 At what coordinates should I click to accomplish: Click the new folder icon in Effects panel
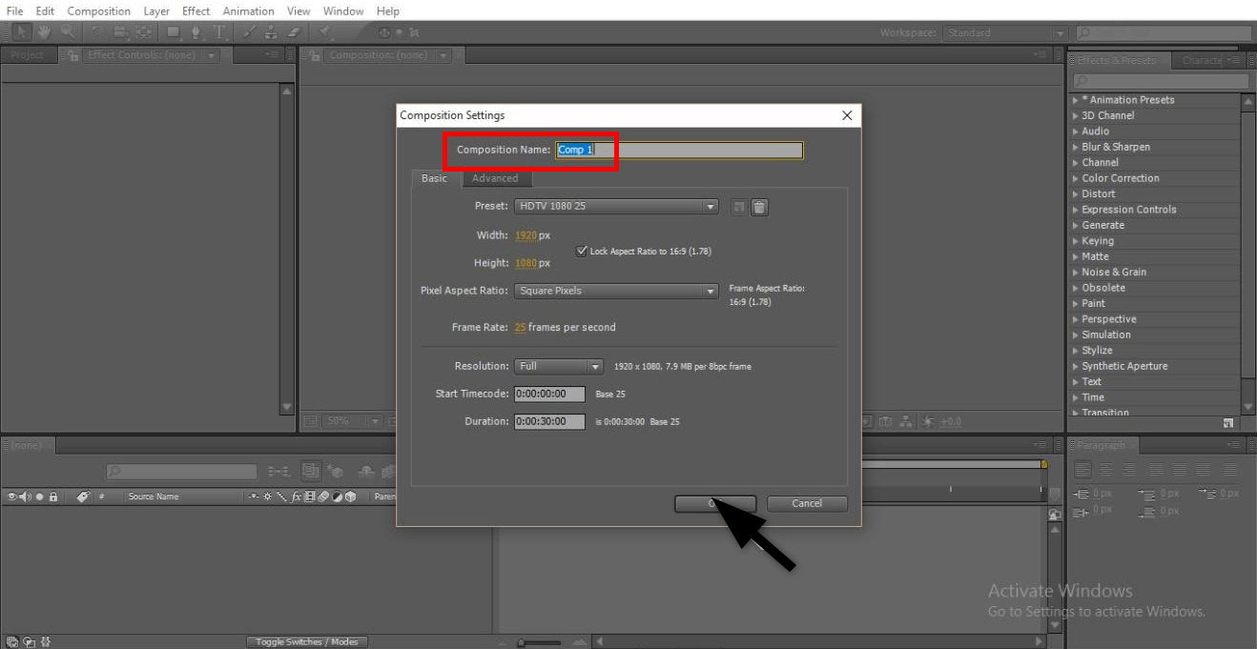[1228, 422]
